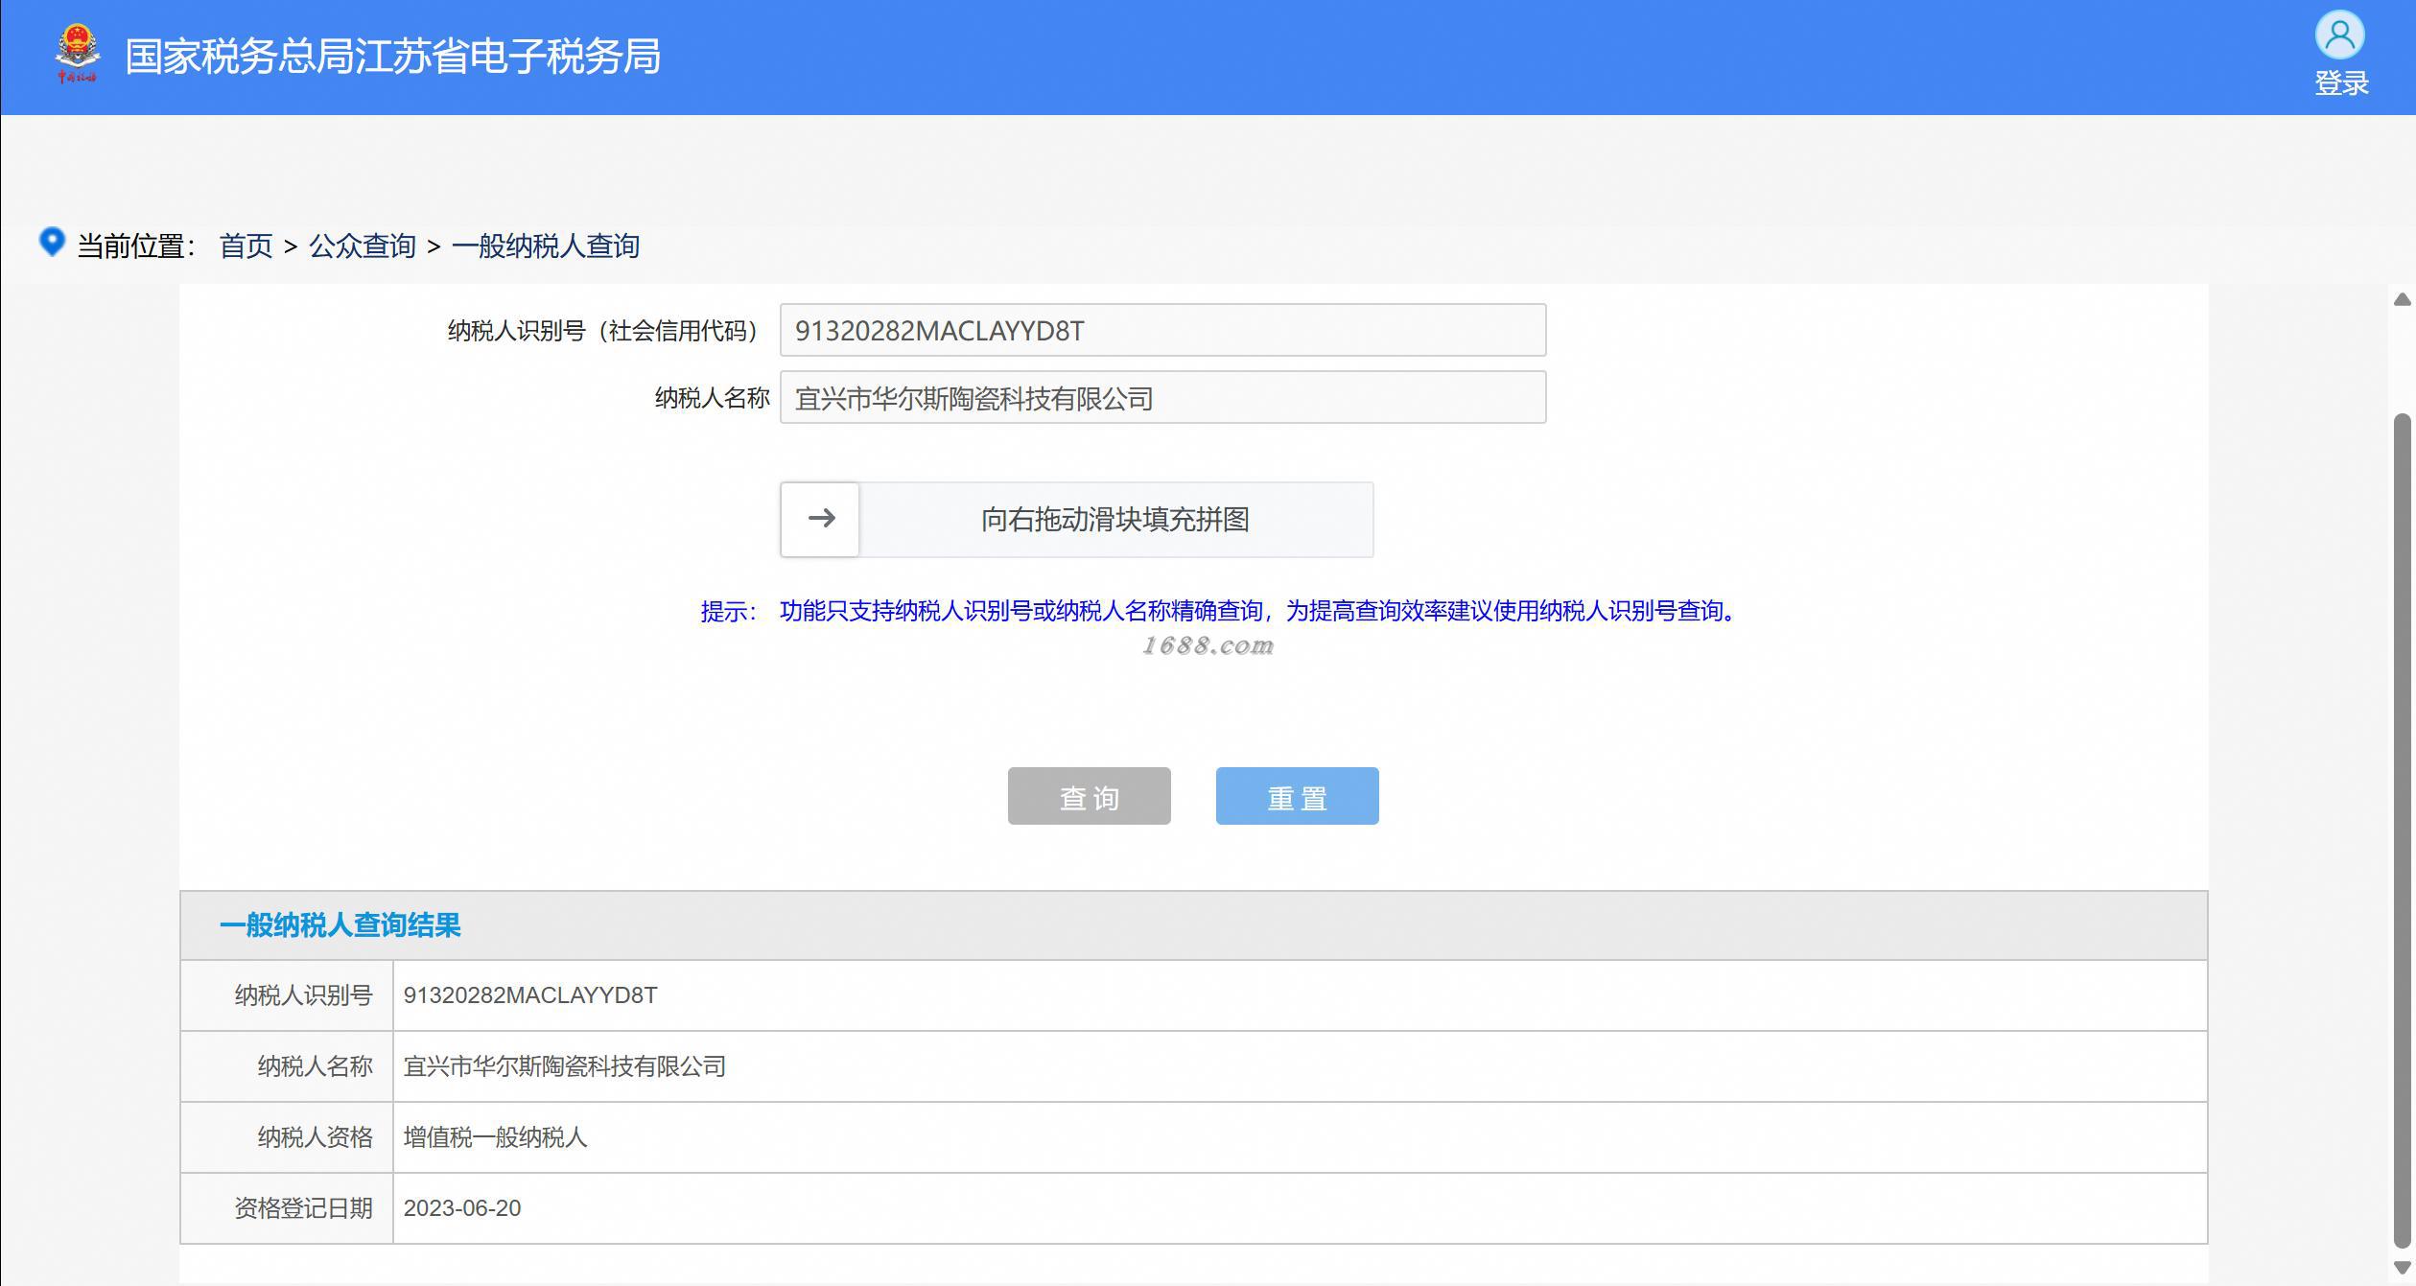The width and height of the screenshot is (2416, 1286).
Task: Focus the 纳税人识别号 input field
Action: click(x=1161, y=331)
